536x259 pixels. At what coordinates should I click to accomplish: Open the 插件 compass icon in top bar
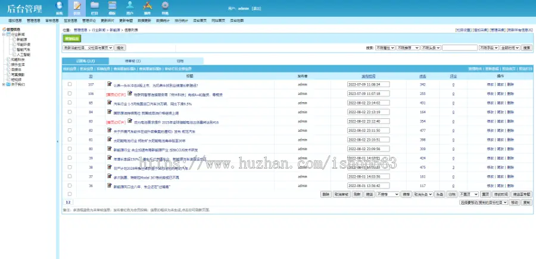click(x=147, y=5)
